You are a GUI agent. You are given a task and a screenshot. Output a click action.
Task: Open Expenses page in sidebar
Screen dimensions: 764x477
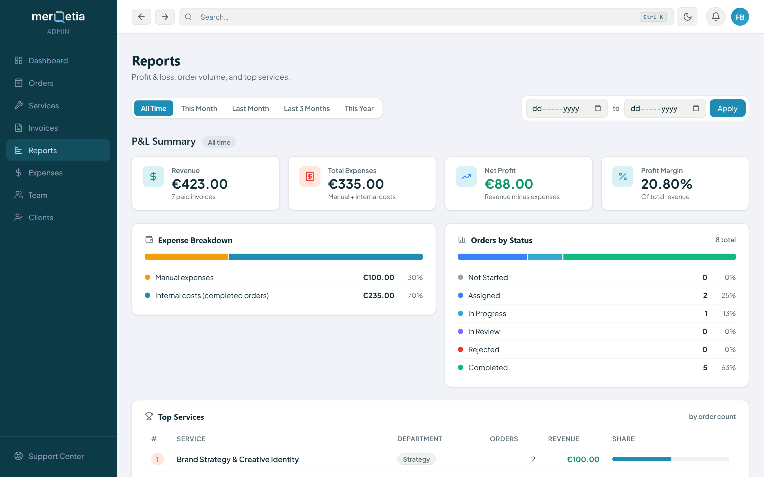pyautogui.click(x=58, y=173)
